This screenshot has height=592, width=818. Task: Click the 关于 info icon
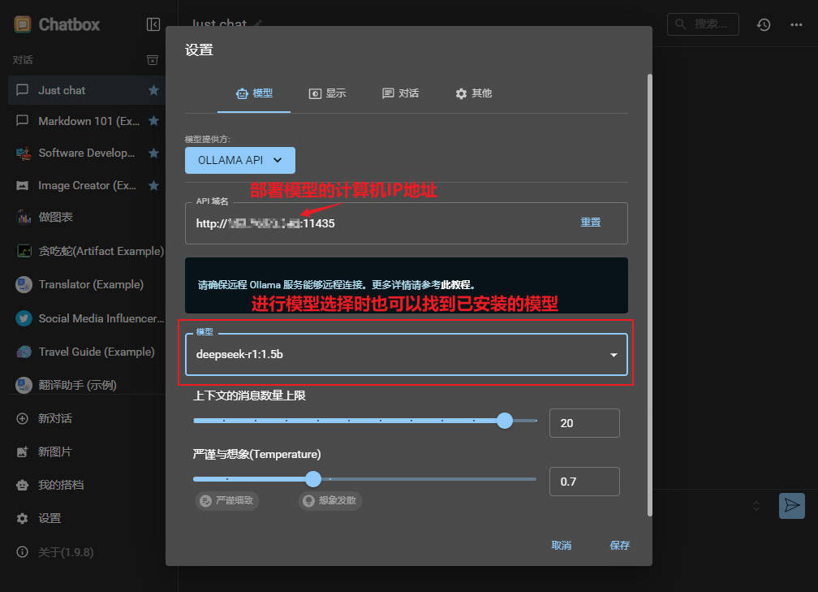click(x=23, y=552)
